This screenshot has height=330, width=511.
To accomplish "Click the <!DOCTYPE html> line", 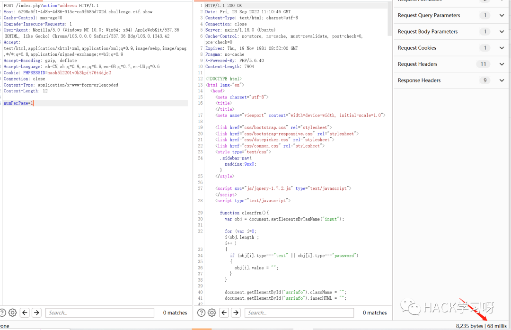I will tap(223, 79).
